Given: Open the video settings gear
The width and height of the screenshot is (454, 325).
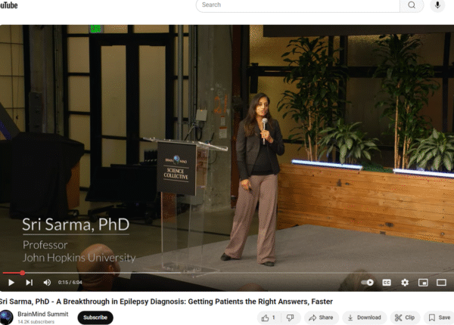Looking at the screenshot, I should [x=405, y=283].
